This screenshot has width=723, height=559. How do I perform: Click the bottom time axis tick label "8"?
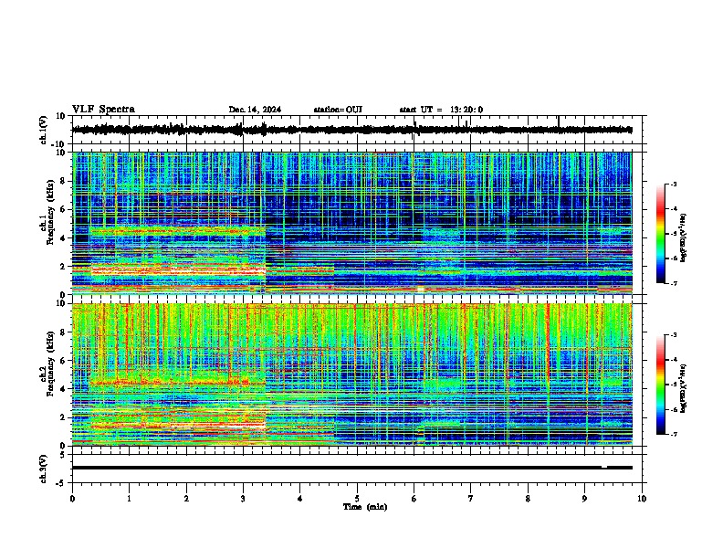point(528,499)
